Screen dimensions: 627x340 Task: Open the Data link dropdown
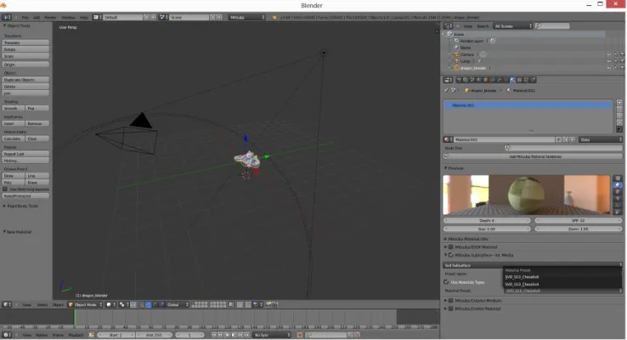click(601, 139)
